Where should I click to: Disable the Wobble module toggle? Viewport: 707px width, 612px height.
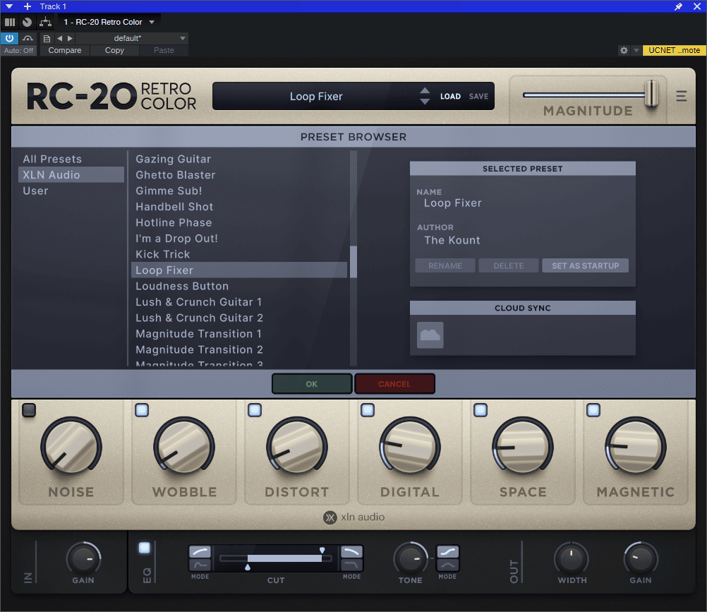pyautogui.click(x=142, y=410)
